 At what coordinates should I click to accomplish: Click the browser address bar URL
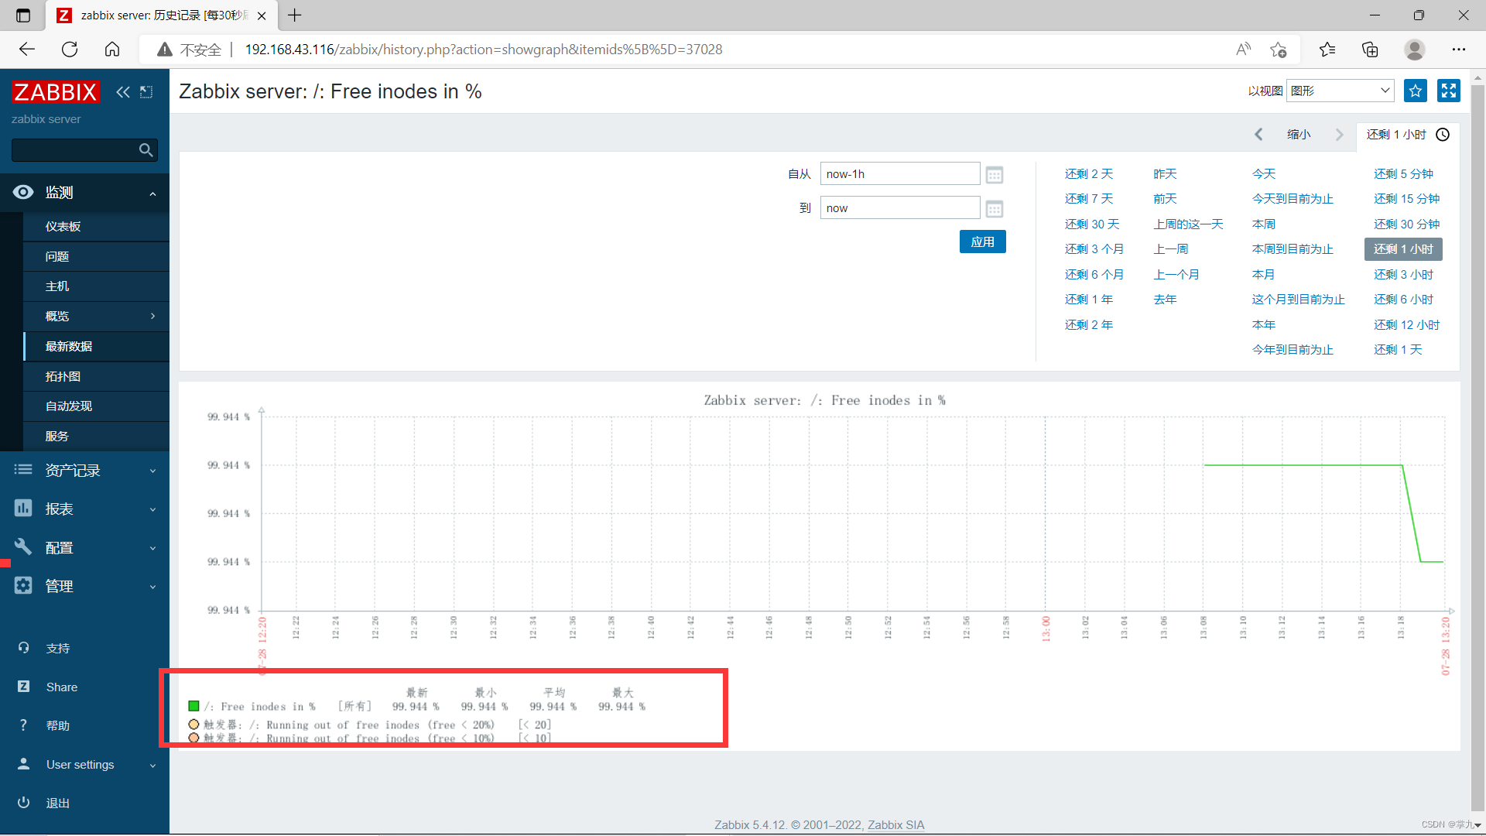point(483,50)
